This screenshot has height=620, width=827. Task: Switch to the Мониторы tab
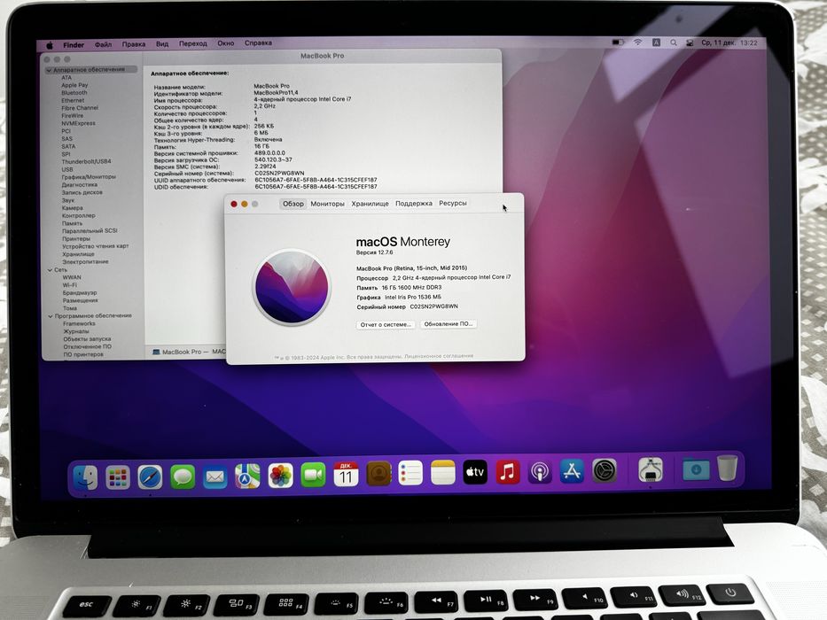click(327, 204)
